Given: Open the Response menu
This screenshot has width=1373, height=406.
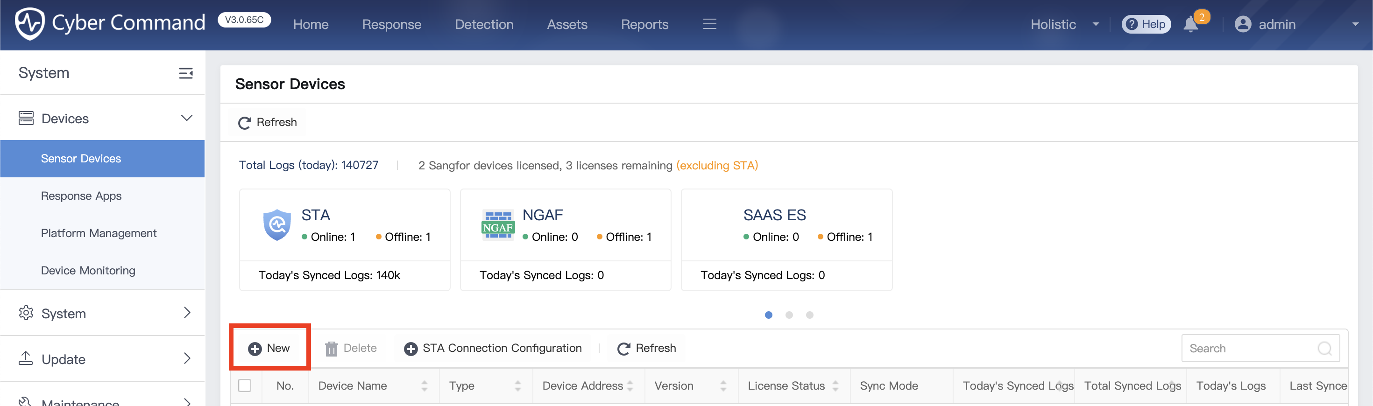Looking at the screenshot, I should click(392, 25).
